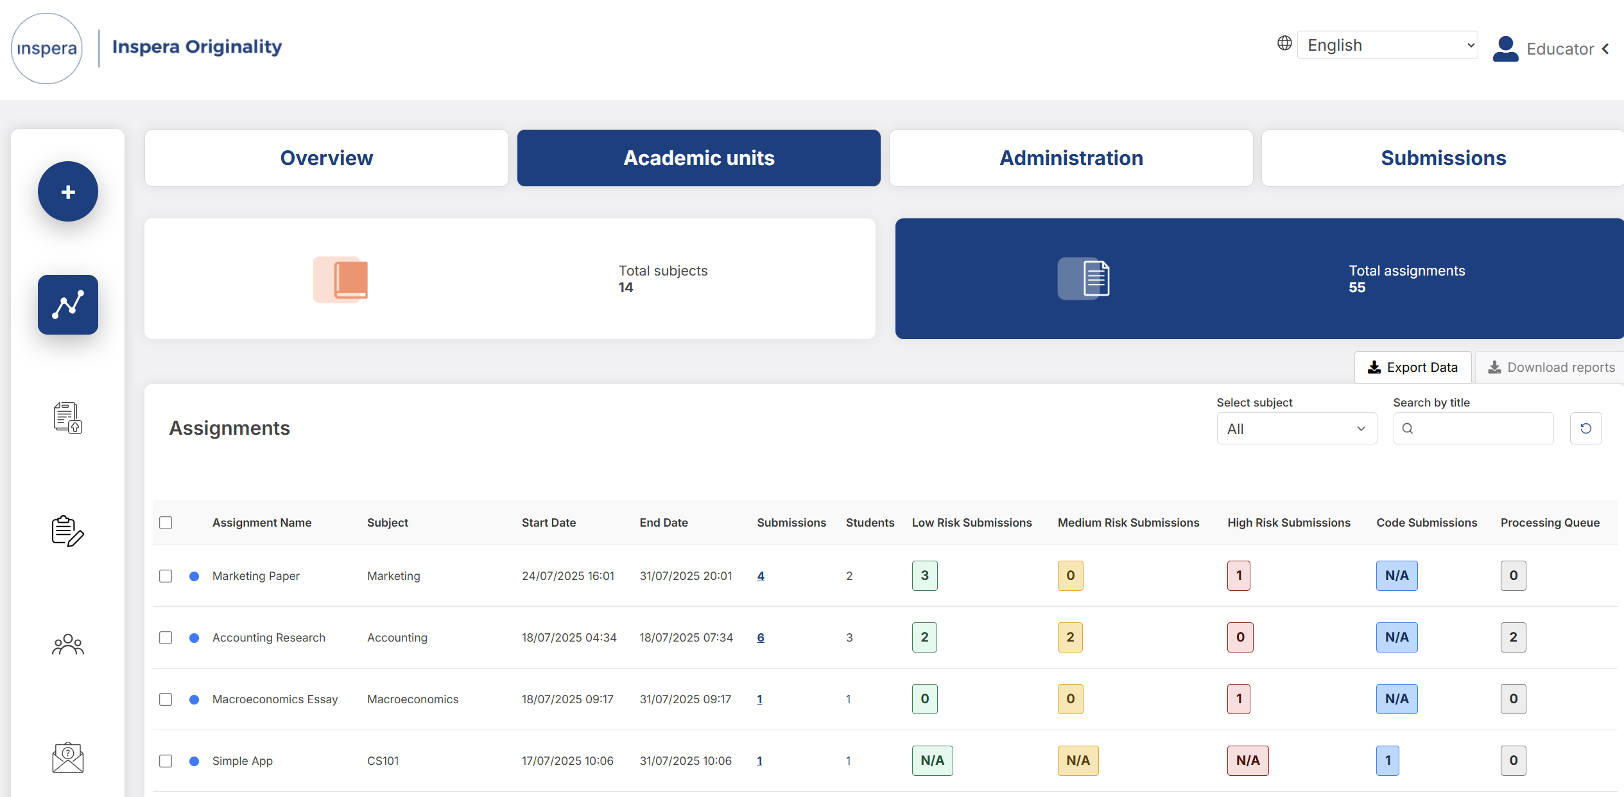Click the Start Date column header

click(549, 523)
